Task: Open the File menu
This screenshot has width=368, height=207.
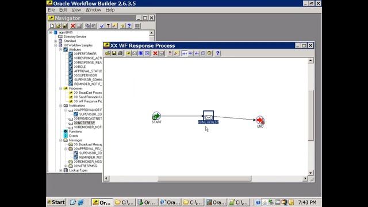Action: tap(51, 10)
